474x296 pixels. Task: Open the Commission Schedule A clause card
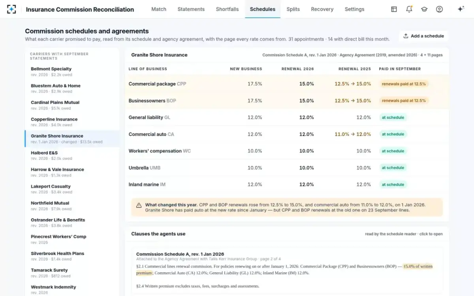coord(287,271)
